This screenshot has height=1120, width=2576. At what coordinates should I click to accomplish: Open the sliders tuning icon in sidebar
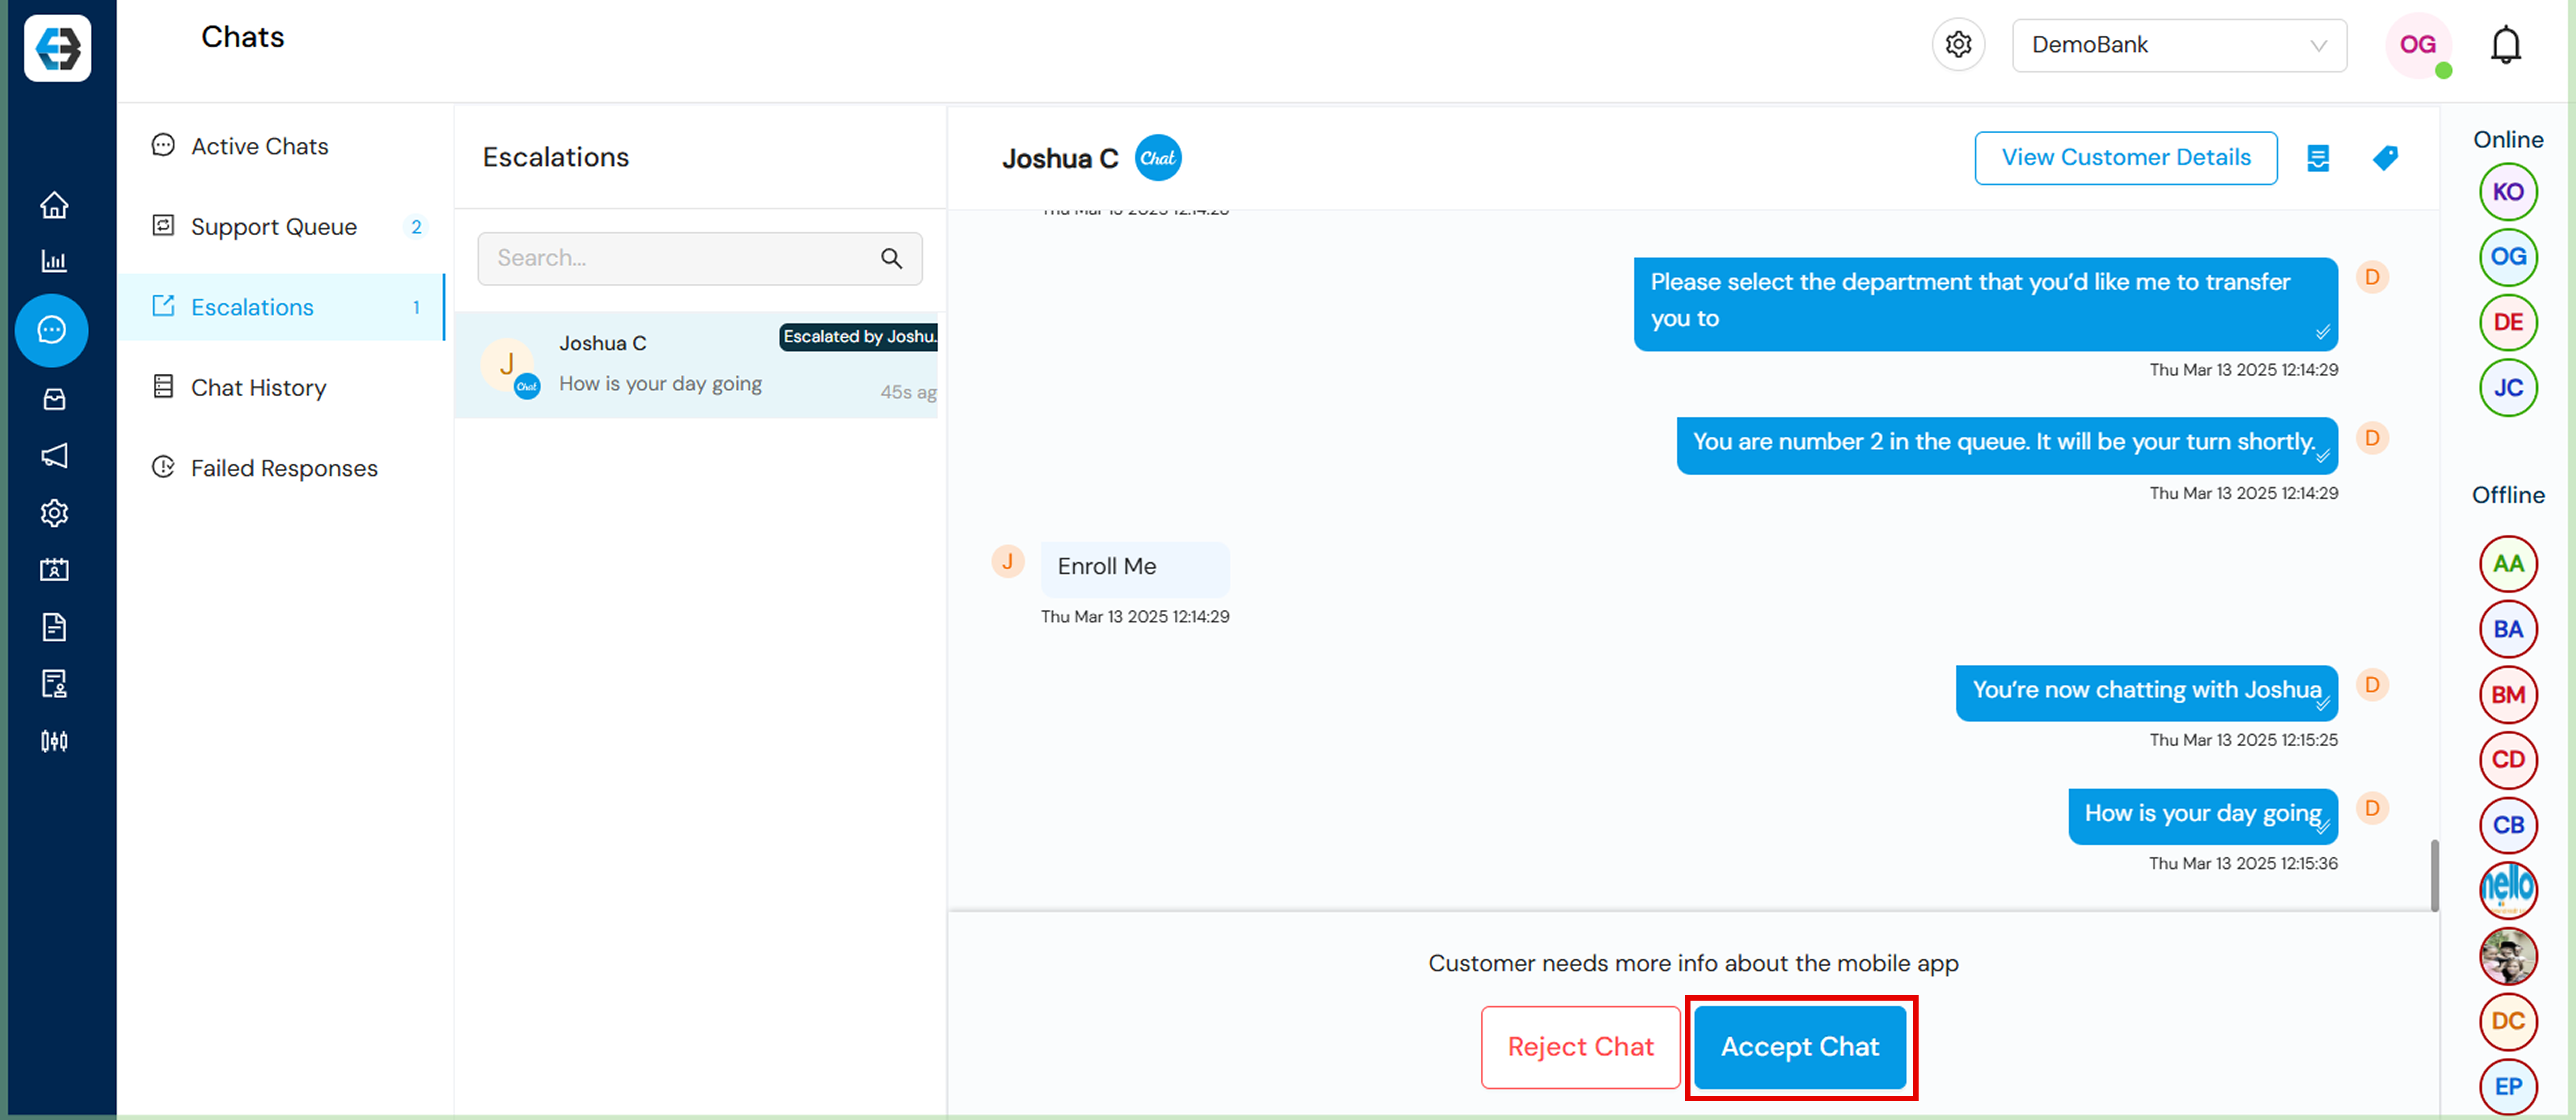(x=54, y=741)
